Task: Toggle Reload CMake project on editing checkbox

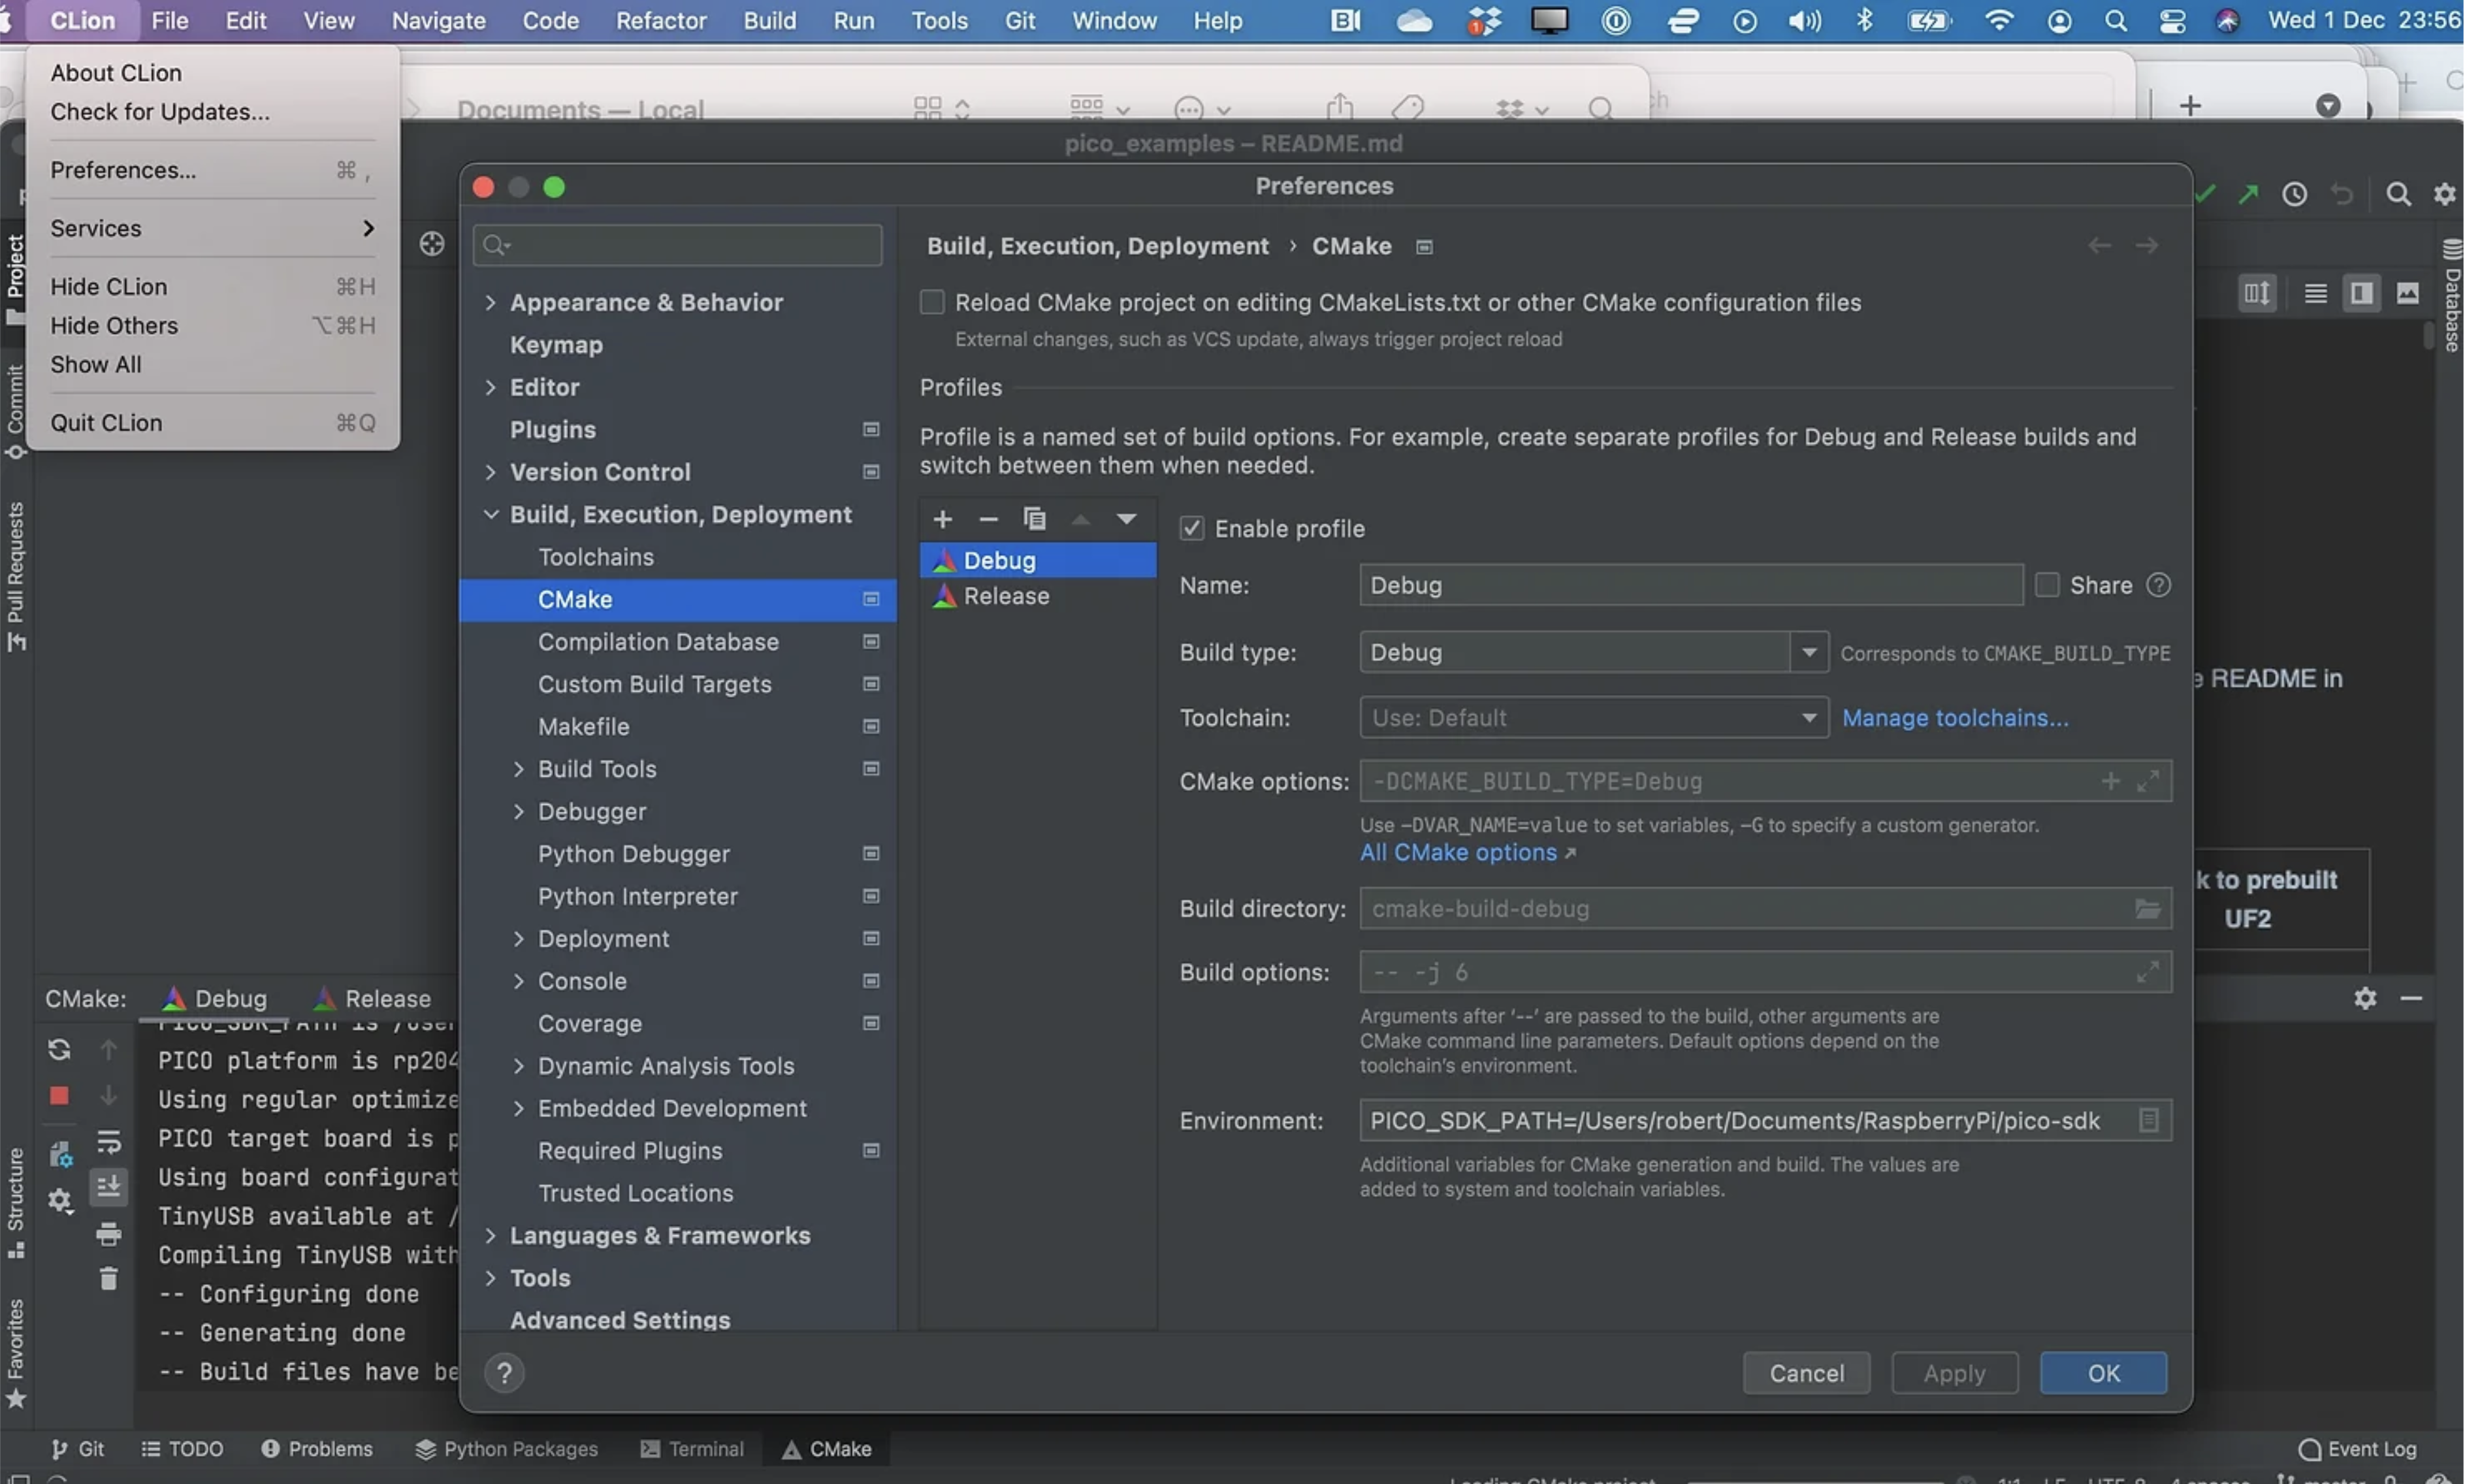Action: (x=931, y=302)
